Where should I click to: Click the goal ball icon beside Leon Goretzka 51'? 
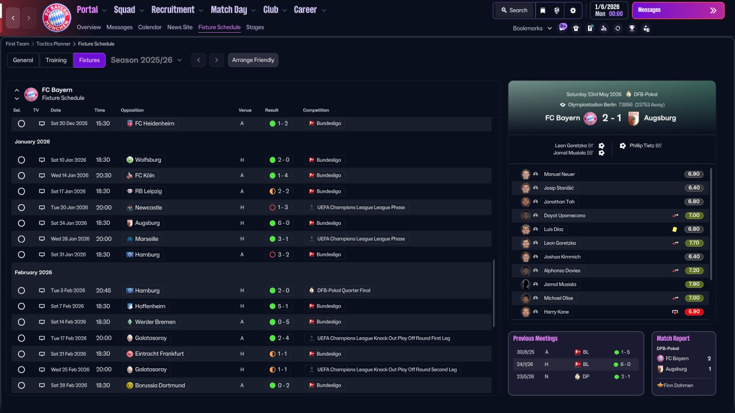pyautogui.click(x=601, y=146)
